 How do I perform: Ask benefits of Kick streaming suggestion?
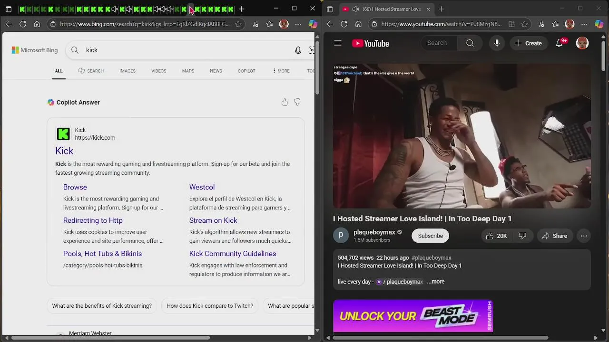[x=102, y=306]
